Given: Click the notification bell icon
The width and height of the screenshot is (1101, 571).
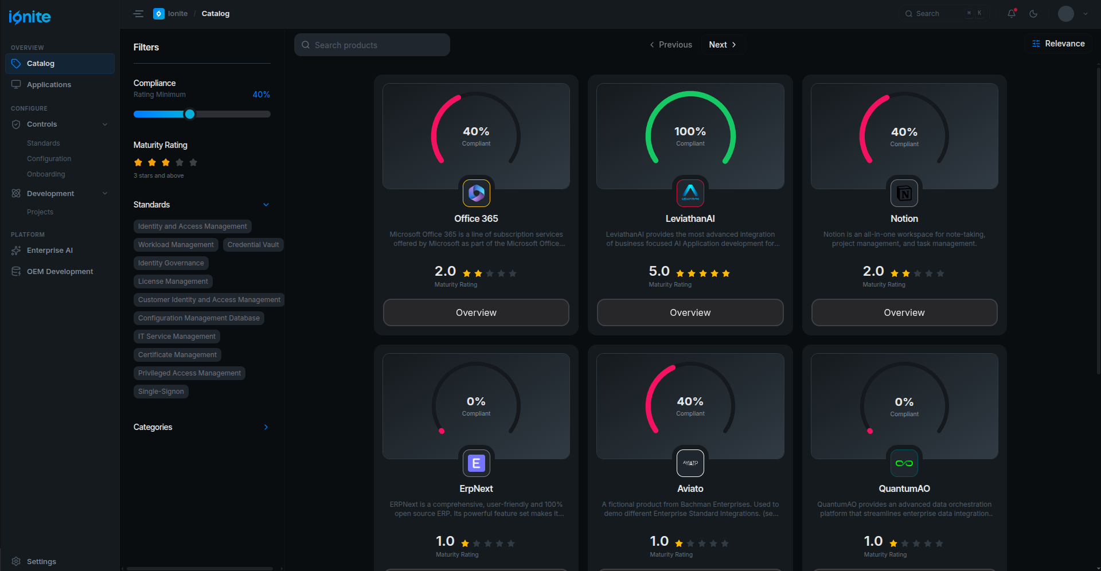Looking at the screenshot, I should click(1012, 14).
